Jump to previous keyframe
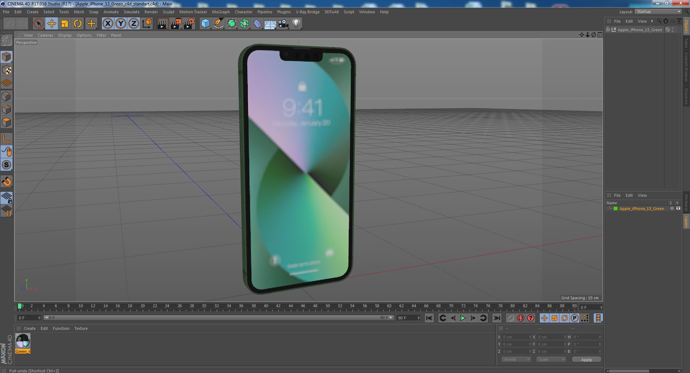 [443, 318]
